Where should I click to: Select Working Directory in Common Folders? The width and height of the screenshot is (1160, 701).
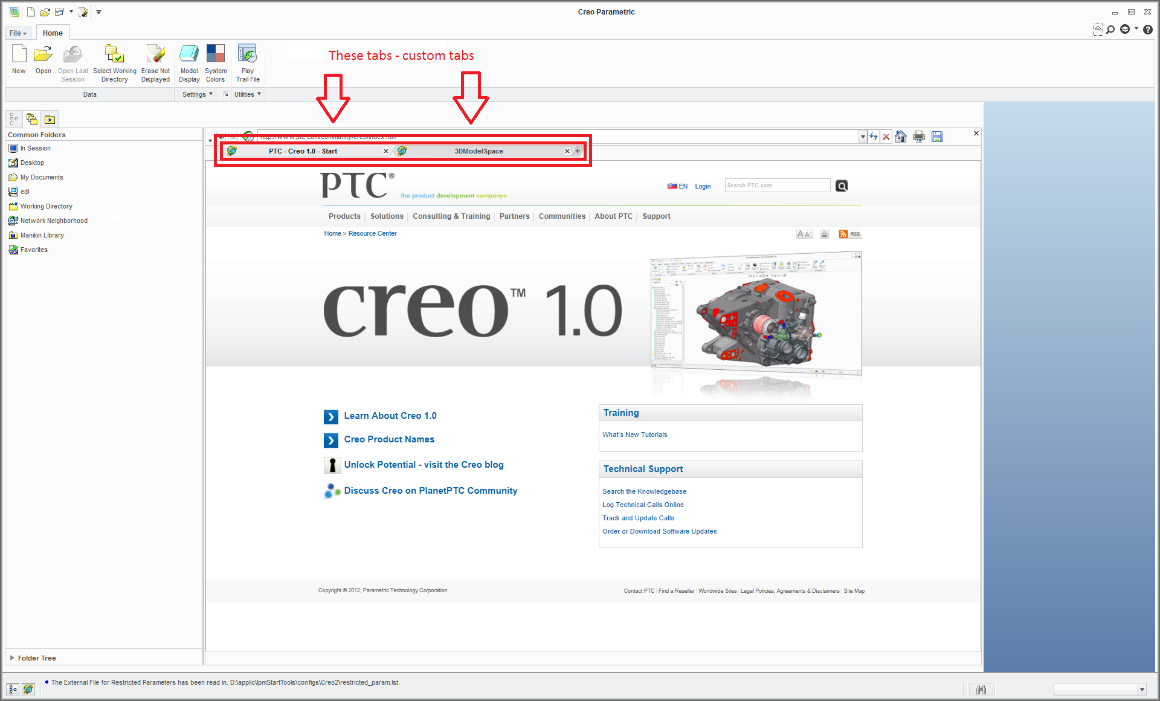46,206
